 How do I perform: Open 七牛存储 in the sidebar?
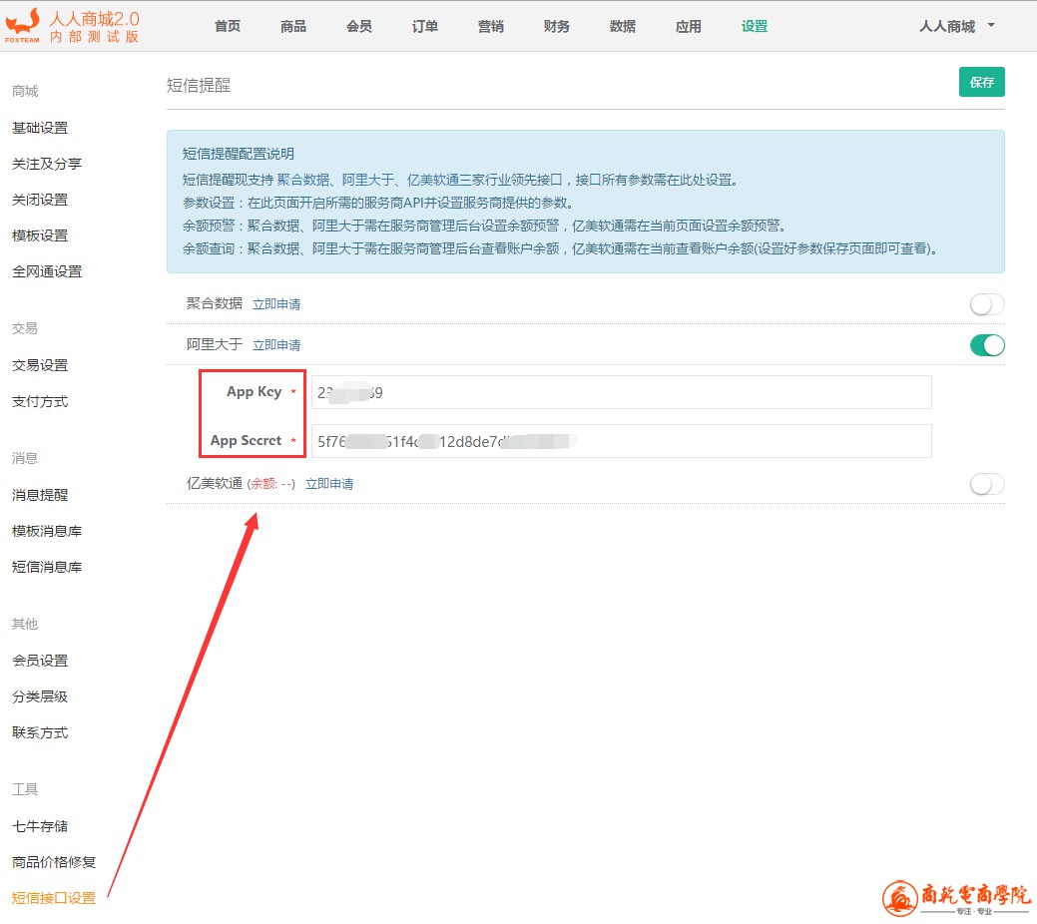coord(40,826)
